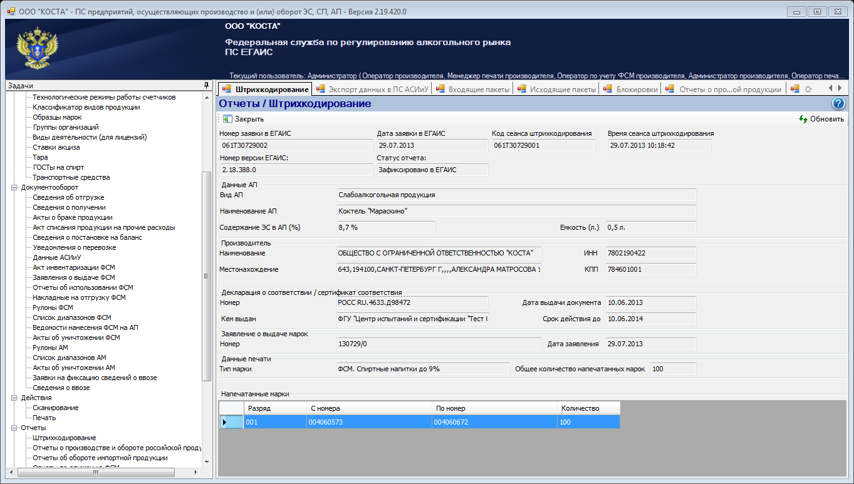854x484 pixels.
Task: Click the tasks tree horizontal scrollbar
Action: pyautogui.click(x=95, y=473)
